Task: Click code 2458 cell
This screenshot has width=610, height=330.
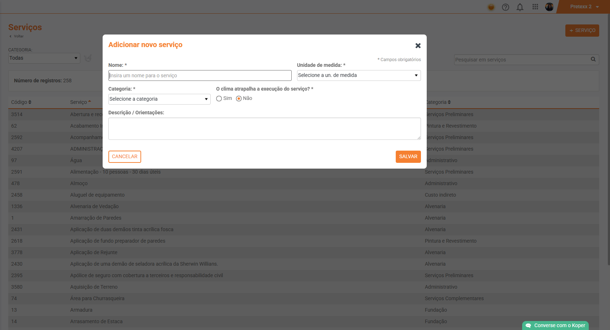Action: point(17,195)
